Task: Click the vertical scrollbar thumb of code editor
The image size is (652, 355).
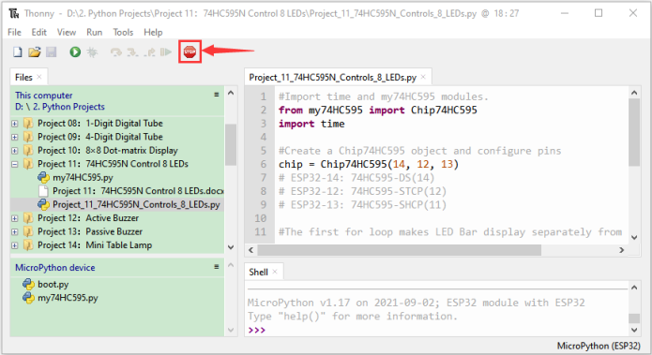Action: point(634,132)
